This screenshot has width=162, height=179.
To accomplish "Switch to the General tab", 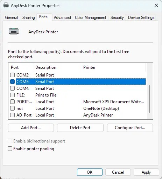I will 12,18.
